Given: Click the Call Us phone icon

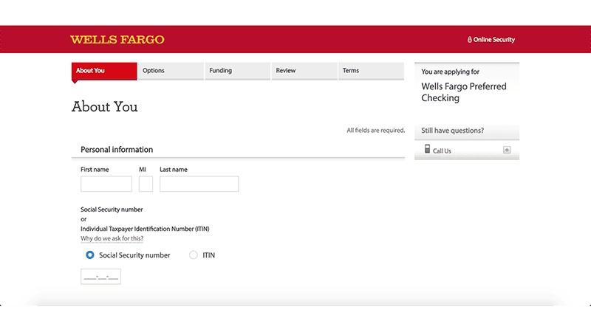Looking at the screenshot, I should click(427, 150).
